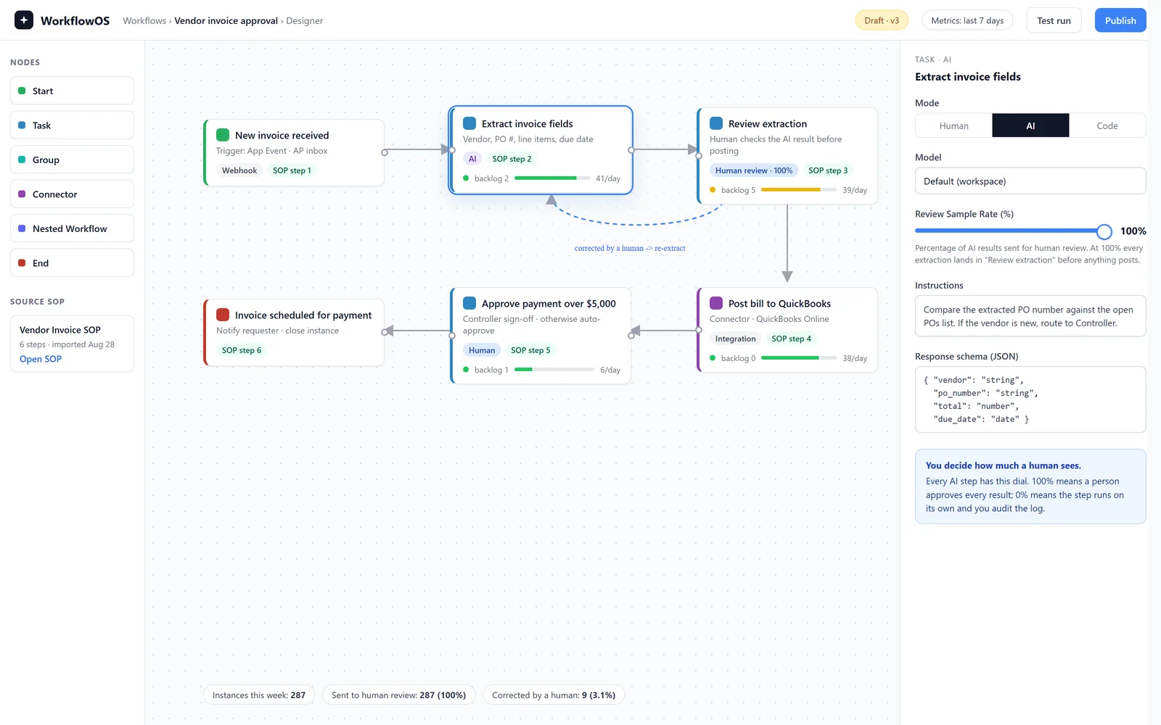Pick the Group node from palette

tap(72, 159)
